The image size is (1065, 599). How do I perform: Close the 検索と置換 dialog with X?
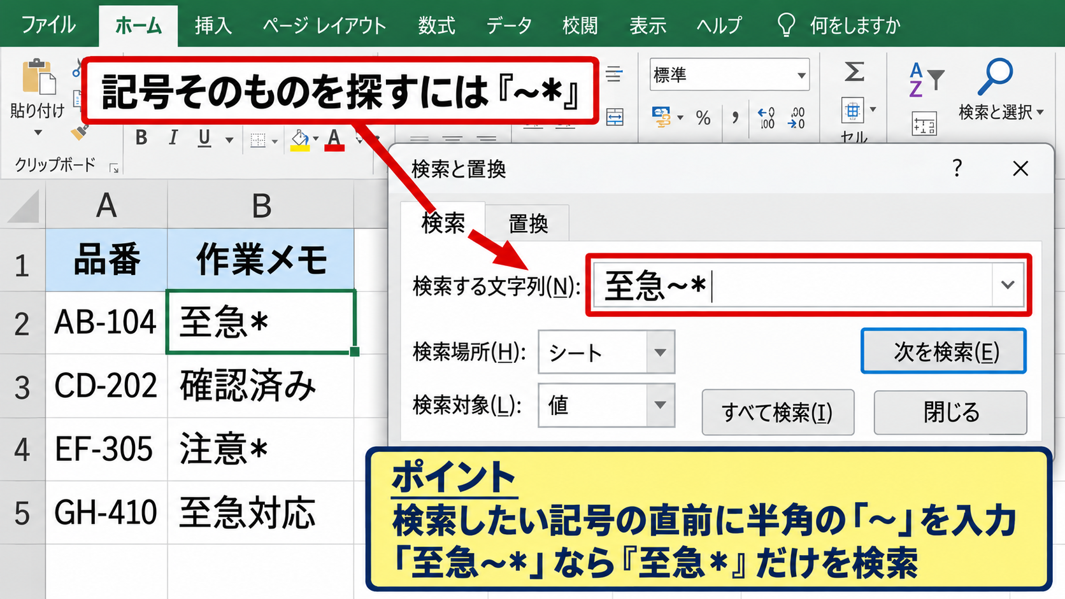pos(1020,169)
